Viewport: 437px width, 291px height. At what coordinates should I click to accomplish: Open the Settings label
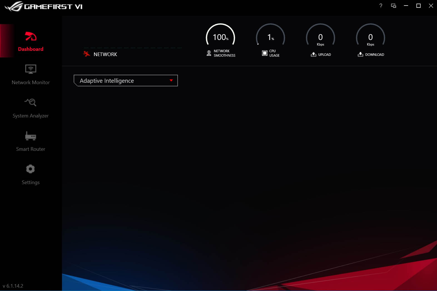coord(31,182)
